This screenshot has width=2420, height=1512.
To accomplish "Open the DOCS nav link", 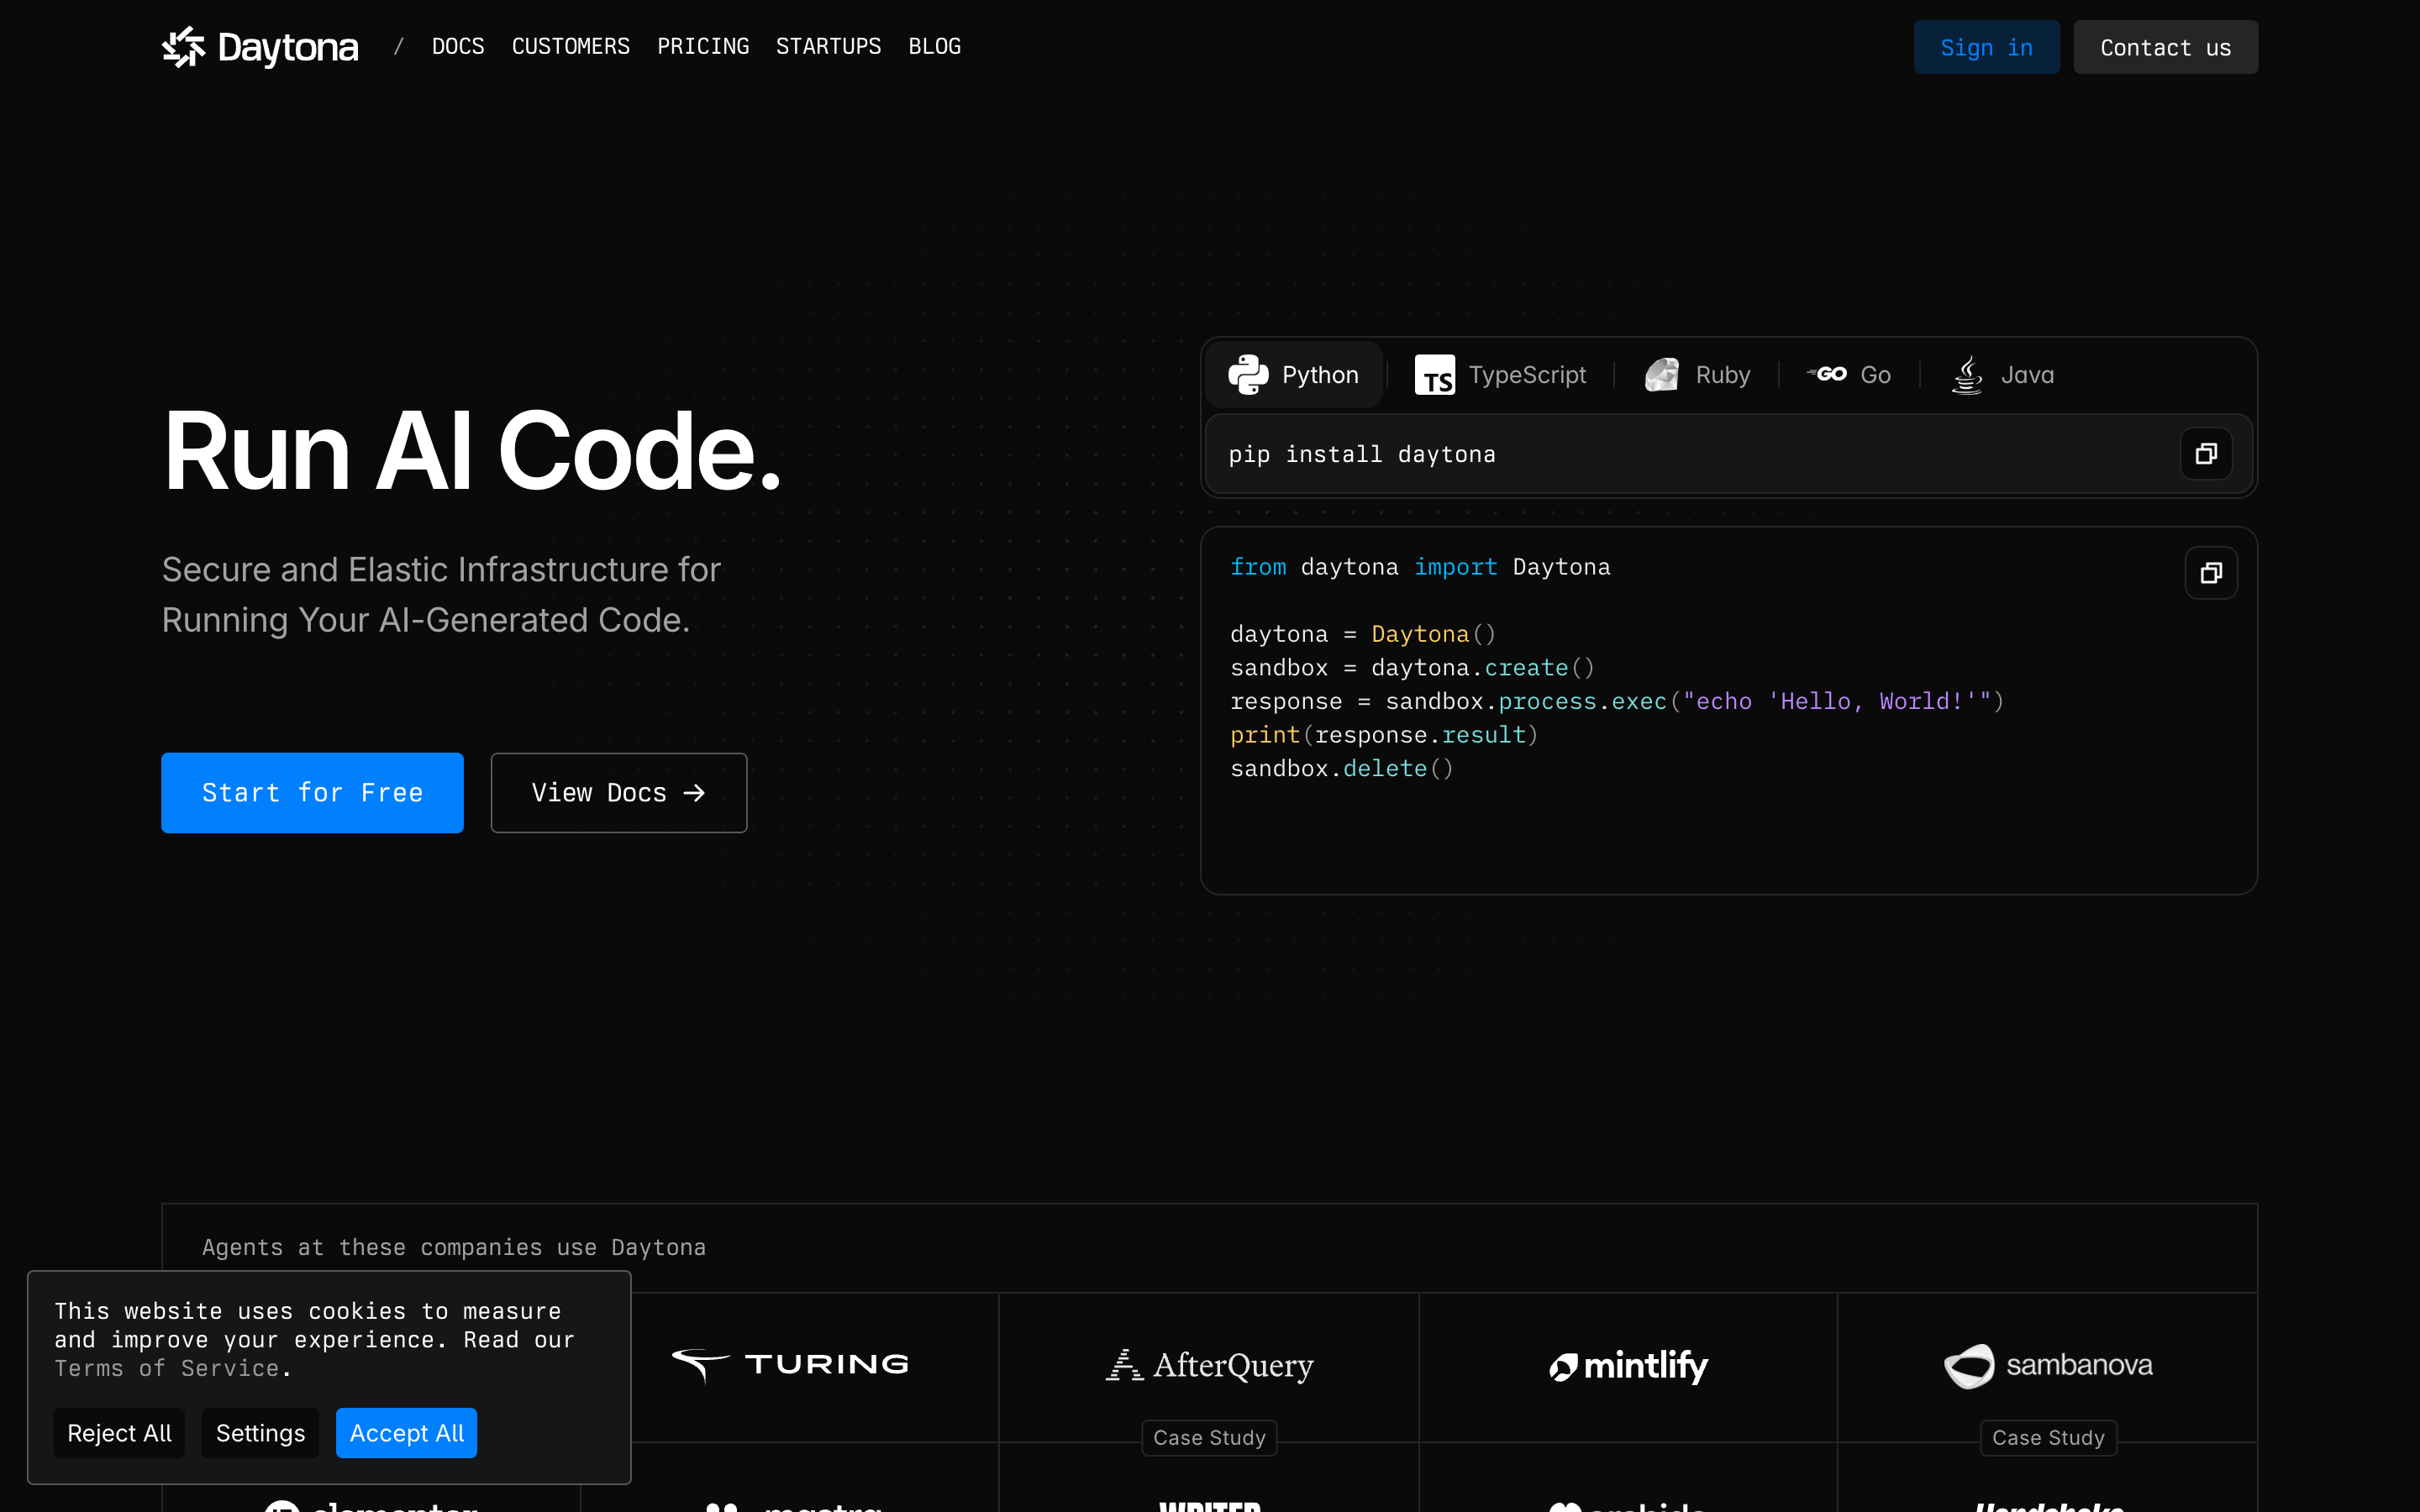I will [458, 47].
